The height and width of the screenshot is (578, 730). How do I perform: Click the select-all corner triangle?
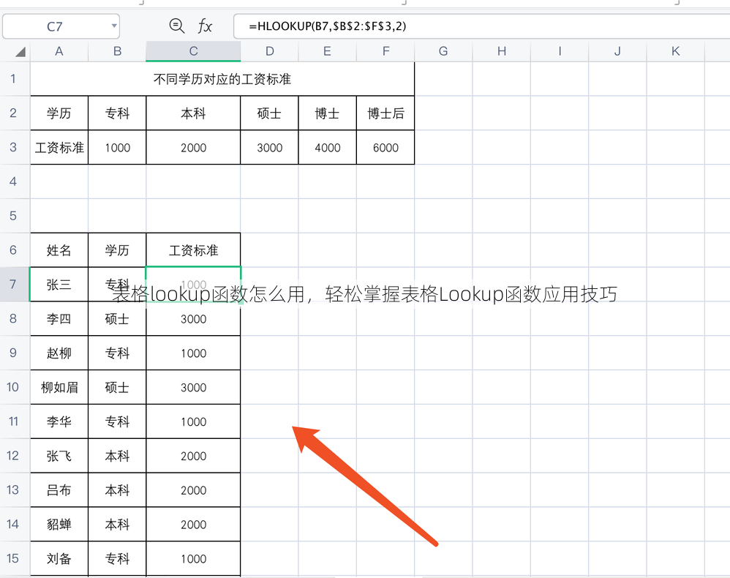click(20, 51)
